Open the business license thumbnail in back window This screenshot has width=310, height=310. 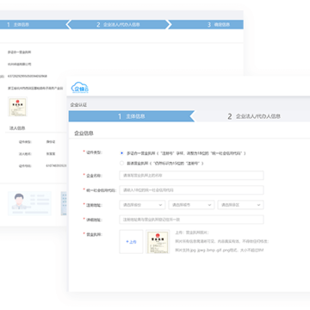coord(17,107)
